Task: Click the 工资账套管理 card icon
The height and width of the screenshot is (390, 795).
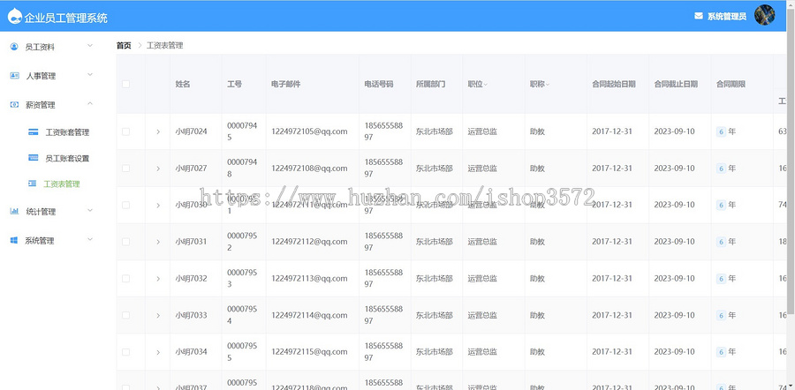Action: tap(34, 132)
